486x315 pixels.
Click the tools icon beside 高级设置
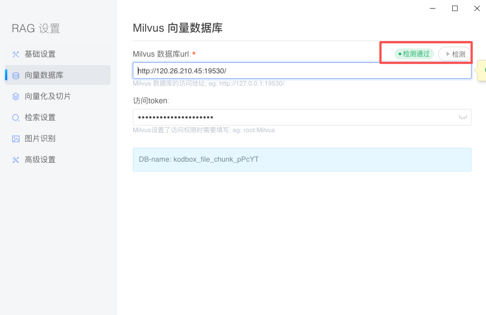point(16,160)
